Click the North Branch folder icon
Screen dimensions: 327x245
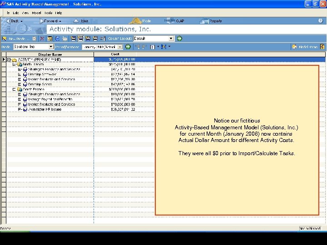coord(20,64)
